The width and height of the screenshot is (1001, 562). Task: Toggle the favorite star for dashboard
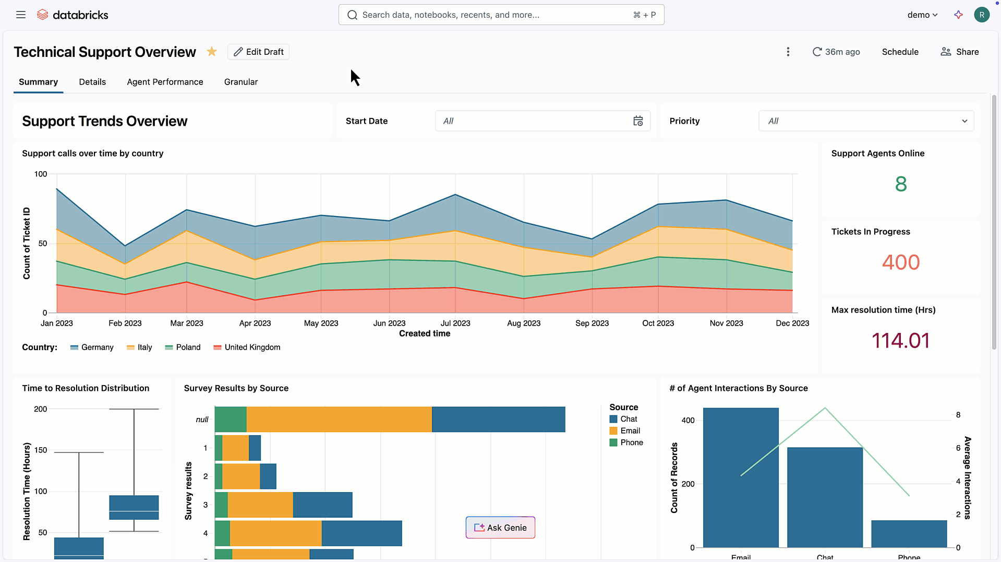(x=212, y=52)
